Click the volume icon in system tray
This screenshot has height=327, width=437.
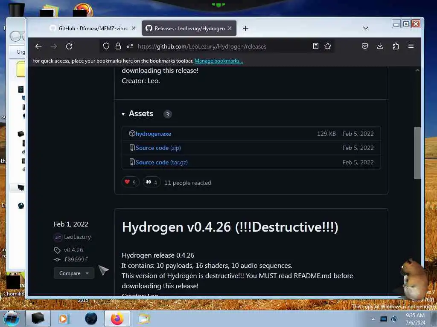click(394, 319)
